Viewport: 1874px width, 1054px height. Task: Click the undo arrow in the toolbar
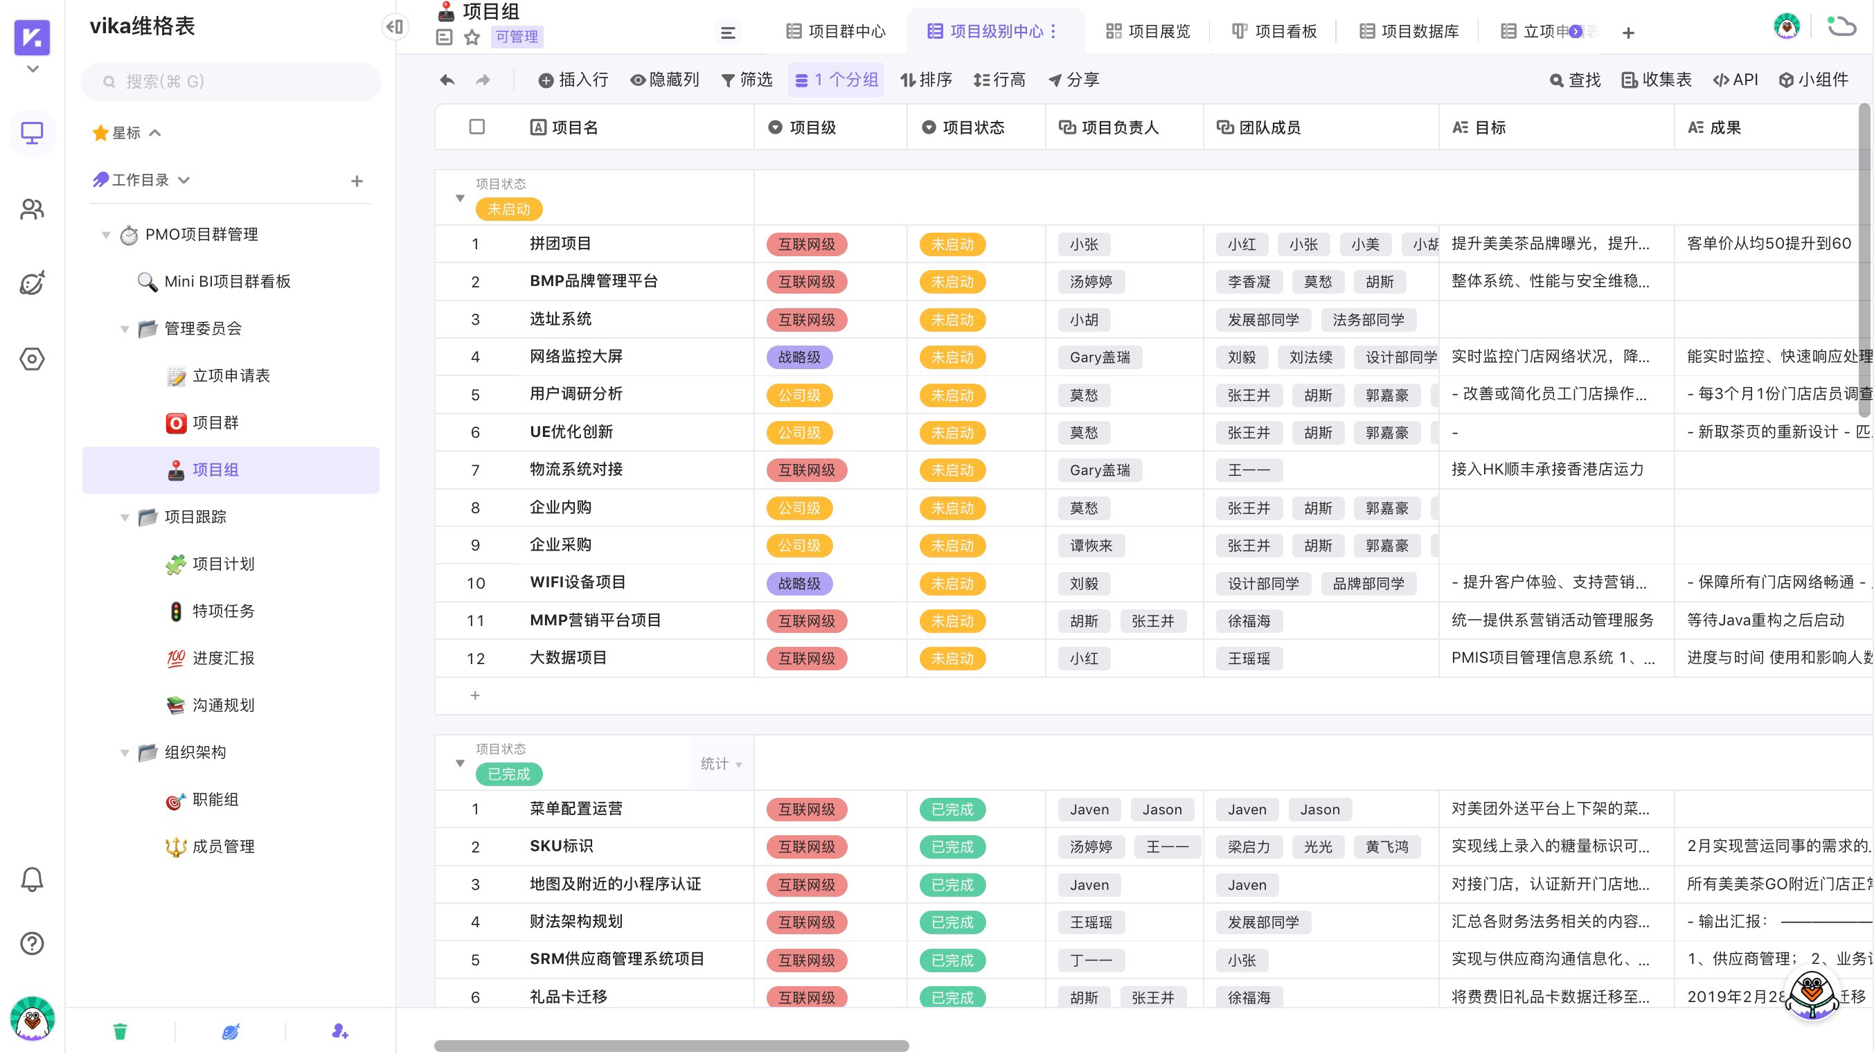click(446, 79)
